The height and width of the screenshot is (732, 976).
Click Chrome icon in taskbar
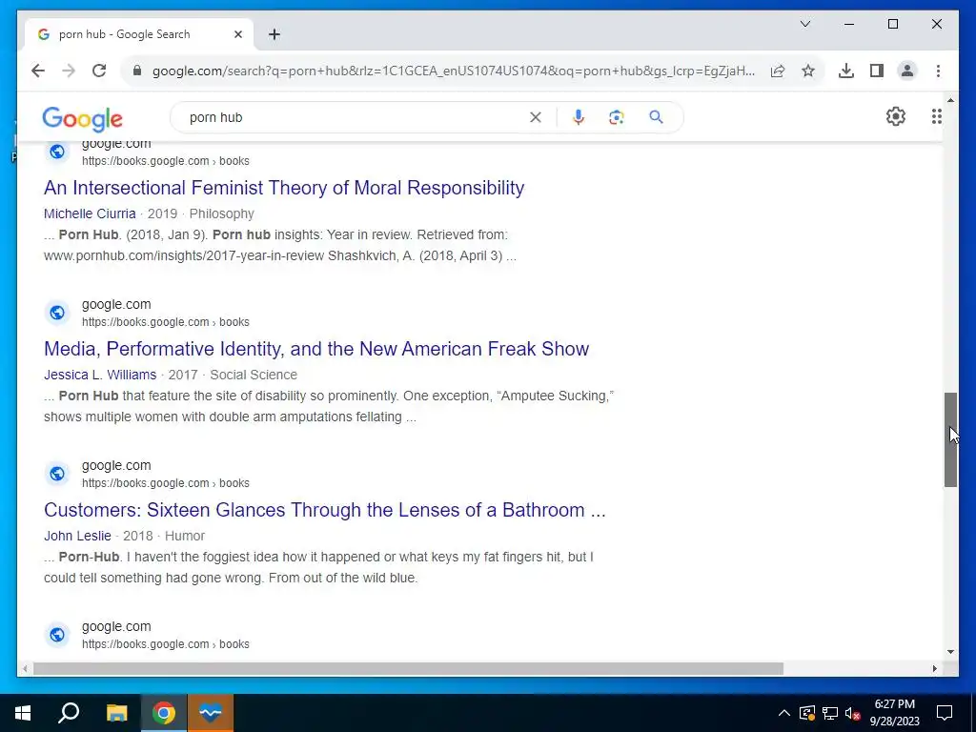tap(164, 713)
